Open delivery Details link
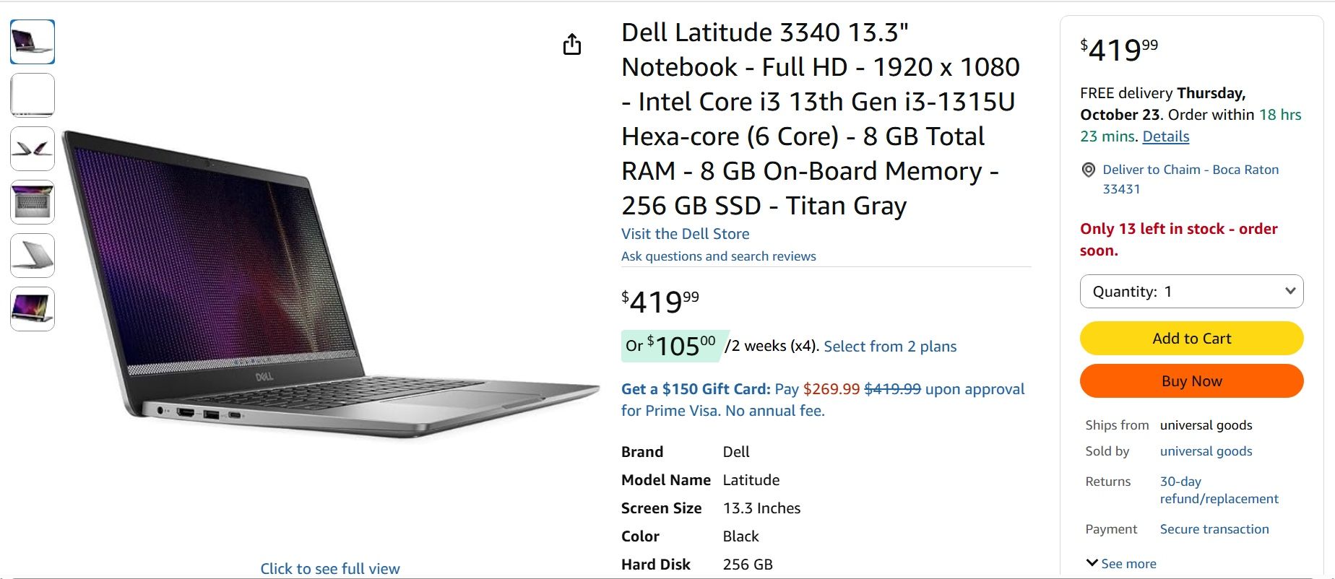 1165,136
